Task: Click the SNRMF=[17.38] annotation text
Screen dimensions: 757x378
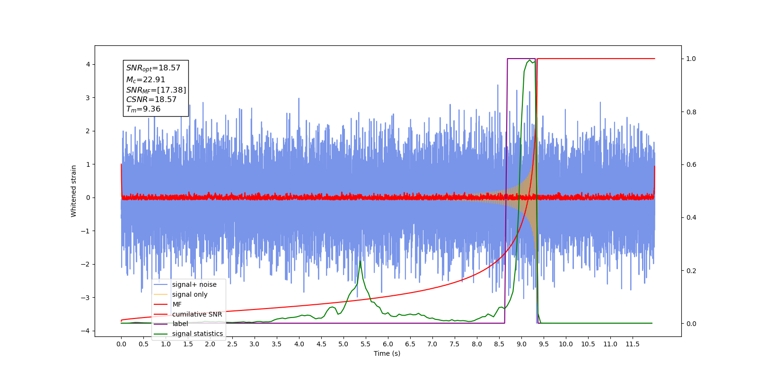Action: click(x=156, y=90)
